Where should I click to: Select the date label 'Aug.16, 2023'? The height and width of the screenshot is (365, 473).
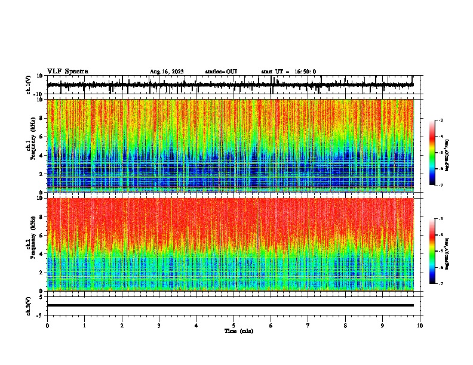click(x=167, y=72)
